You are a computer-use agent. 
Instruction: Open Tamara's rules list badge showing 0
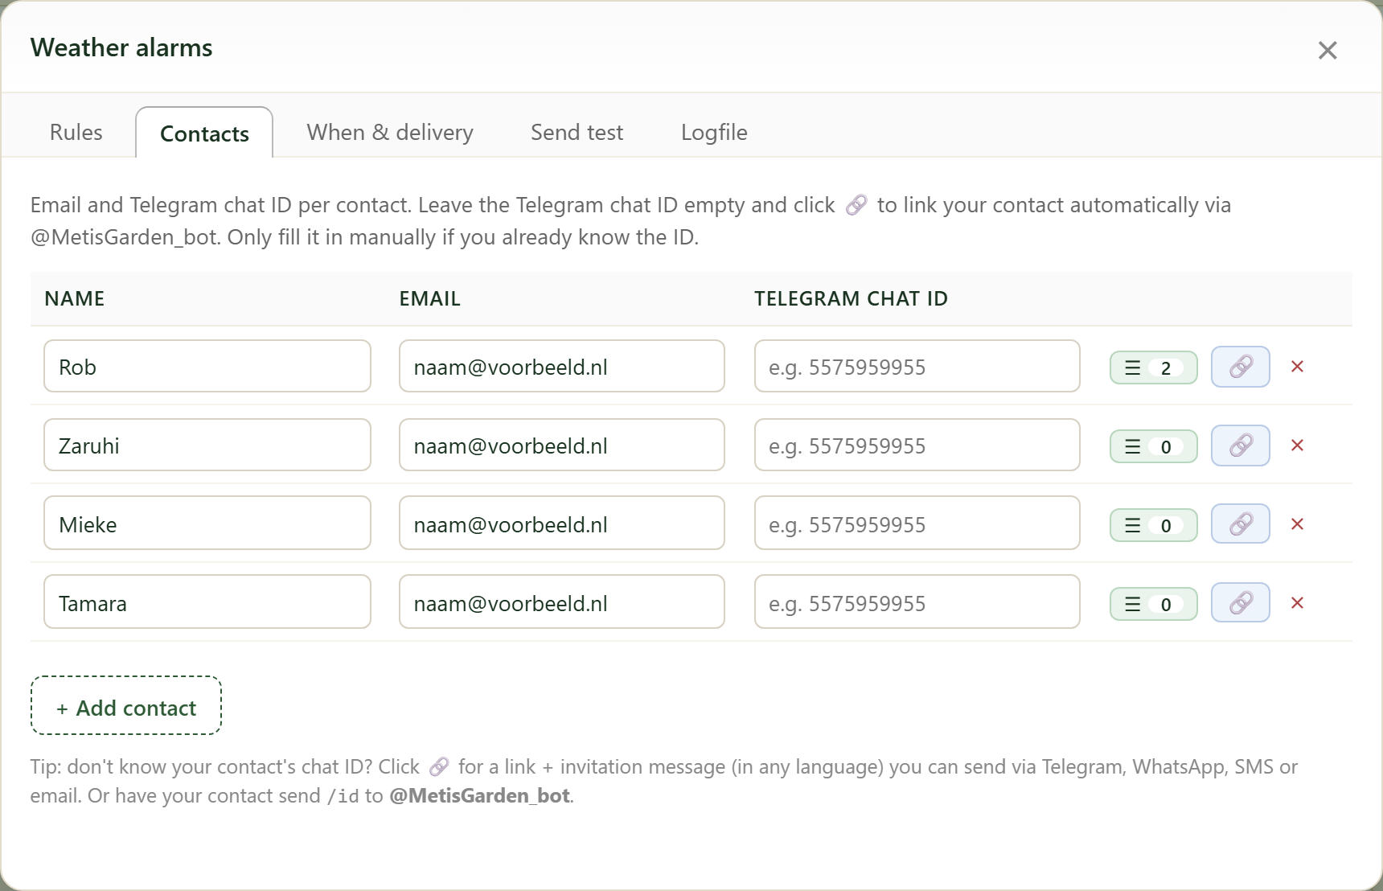(x=1154, y=604)
